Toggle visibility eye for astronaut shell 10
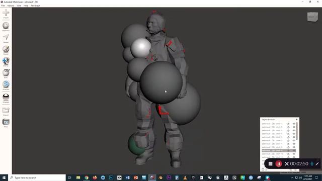 [x=294, y=154]
